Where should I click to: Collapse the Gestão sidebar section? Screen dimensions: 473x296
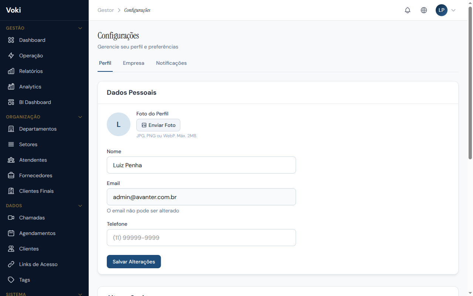80,28
